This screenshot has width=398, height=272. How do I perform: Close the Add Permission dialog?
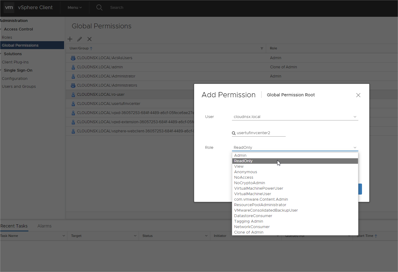pos(358,95)
